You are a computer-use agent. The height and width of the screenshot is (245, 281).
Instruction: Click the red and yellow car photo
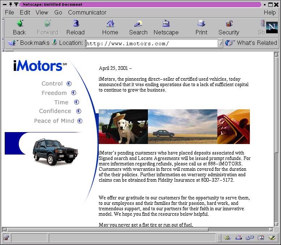(x=234, y=127)
